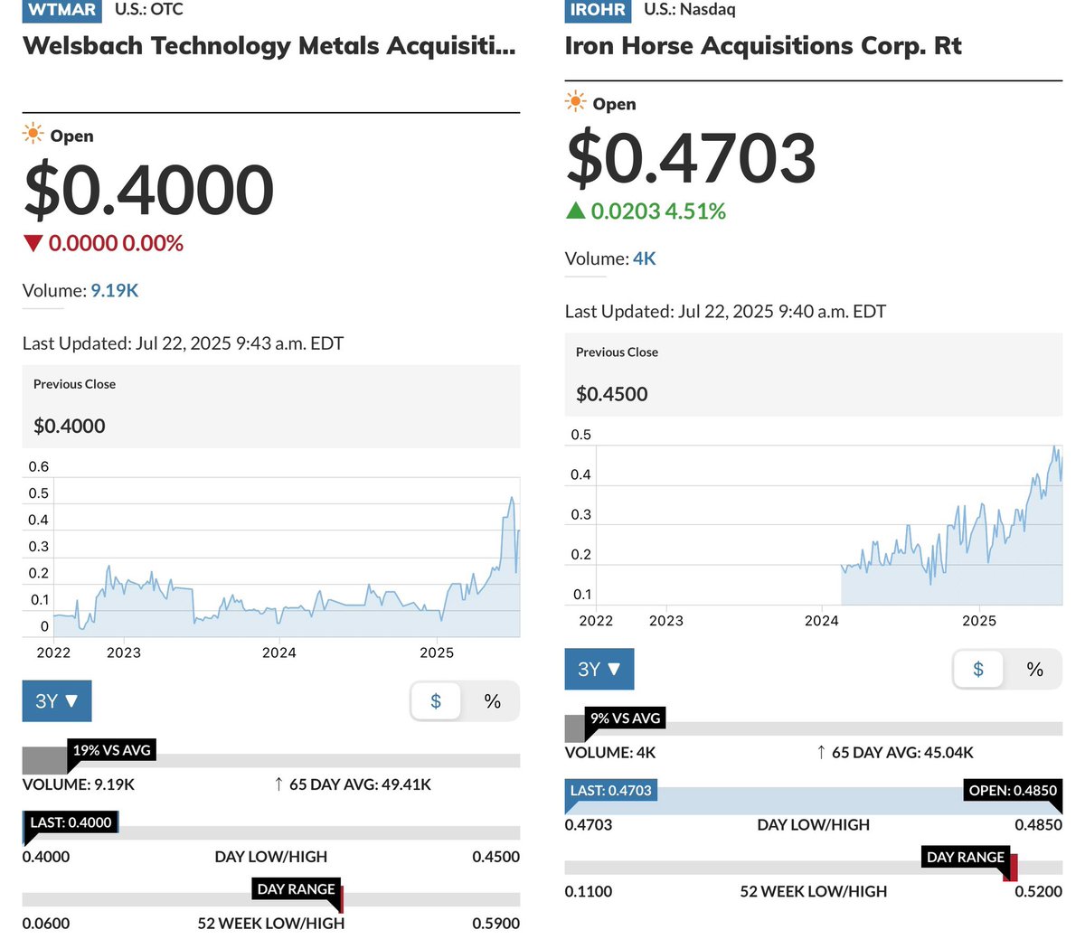The image size is (1085, 939).
Task: Click the IROHR 3-year price chart
Action: coord(814,525)
